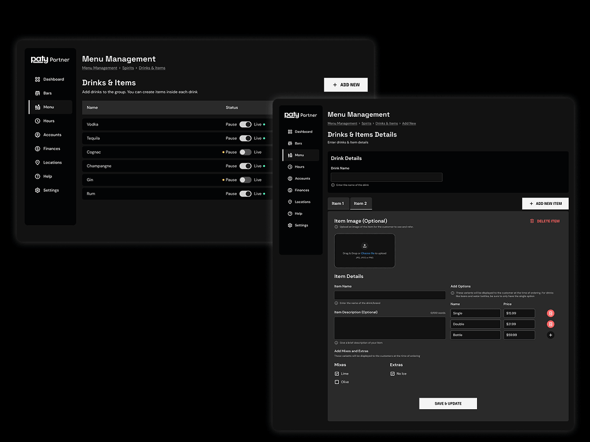Image resolution: width=590 pixels, height=442 pixels.
Task: Open Drinks & Items breadcrumb in back window
Action: pos(152,68)
